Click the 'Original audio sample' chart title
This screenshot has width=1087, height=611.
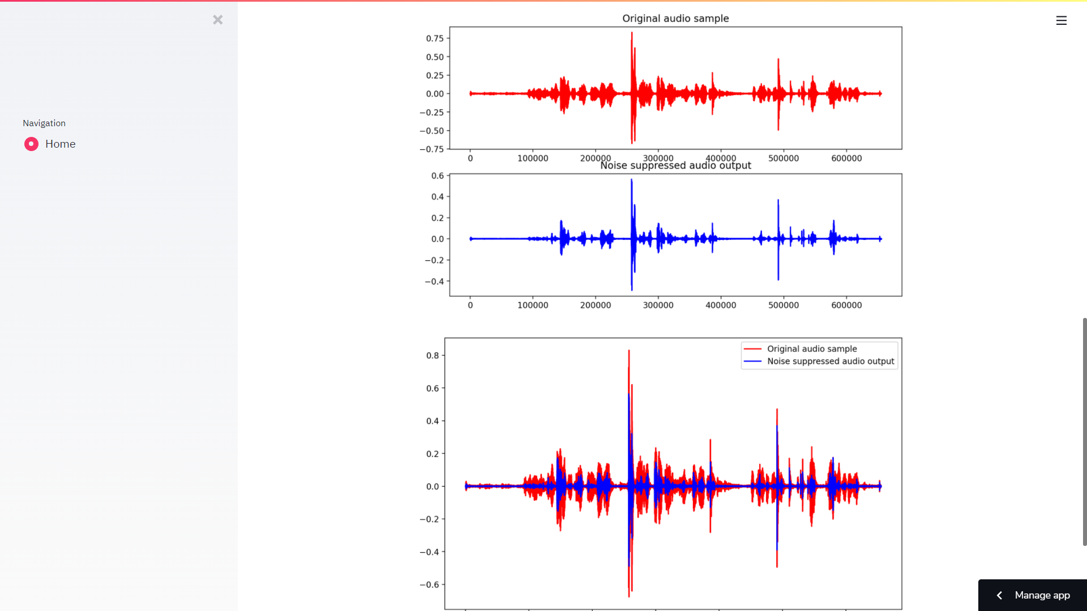(x=675, y=19)
